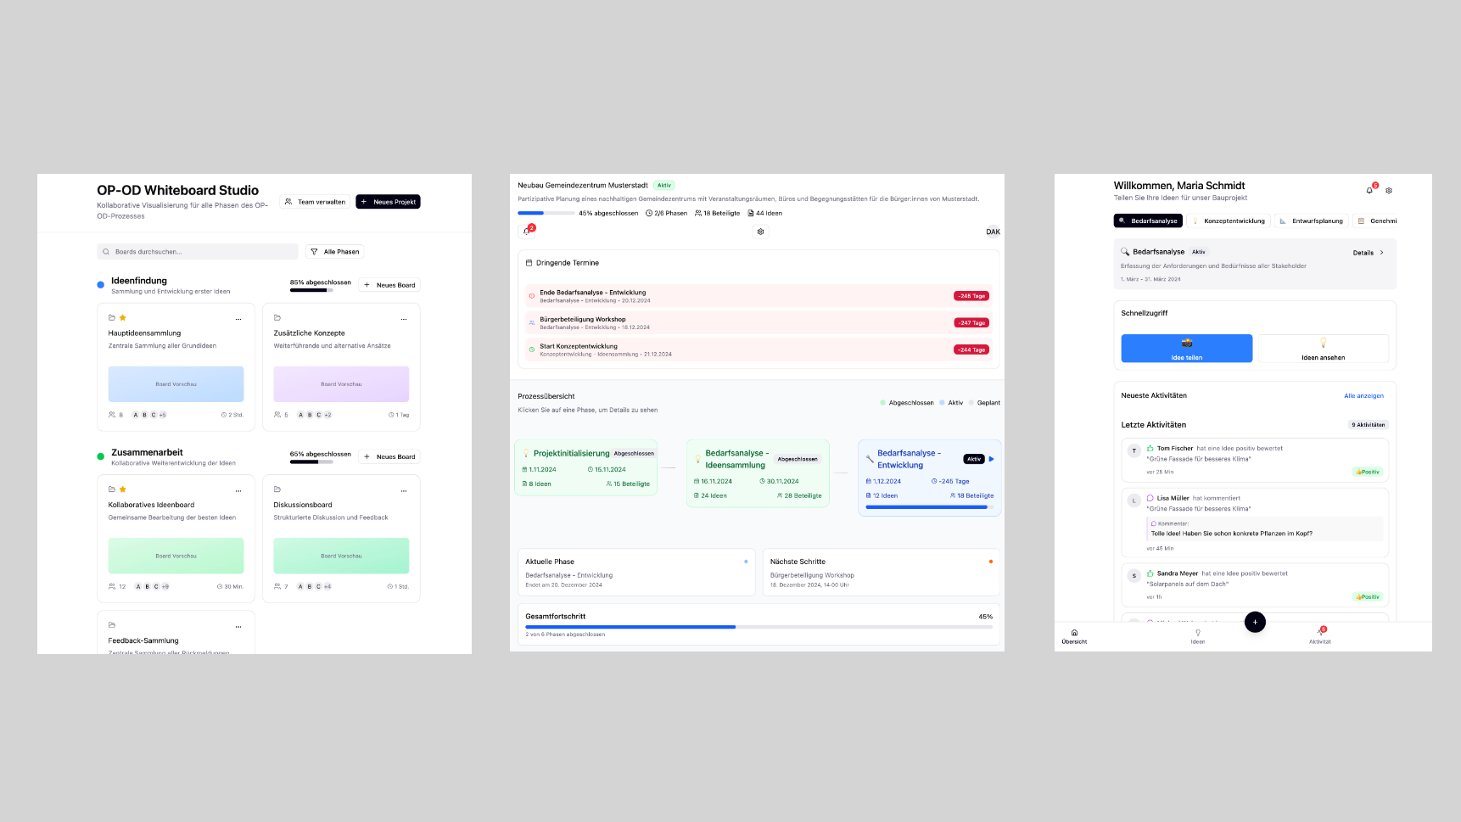Viewport: 1461px width, 822px height.
Task: Open Tom Fischer's activity entry
Action: (x=1255, y=460)
